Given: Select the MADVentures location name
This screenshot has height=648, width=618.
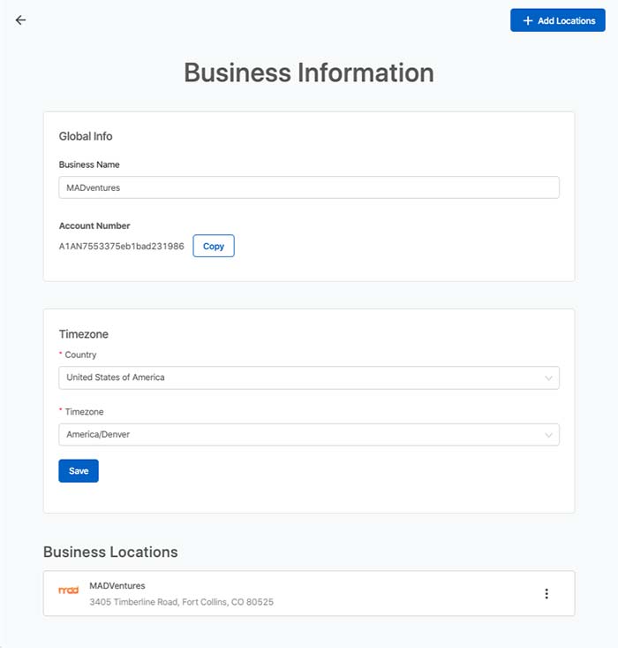Looking at the screenshot, I should point(117,585).
